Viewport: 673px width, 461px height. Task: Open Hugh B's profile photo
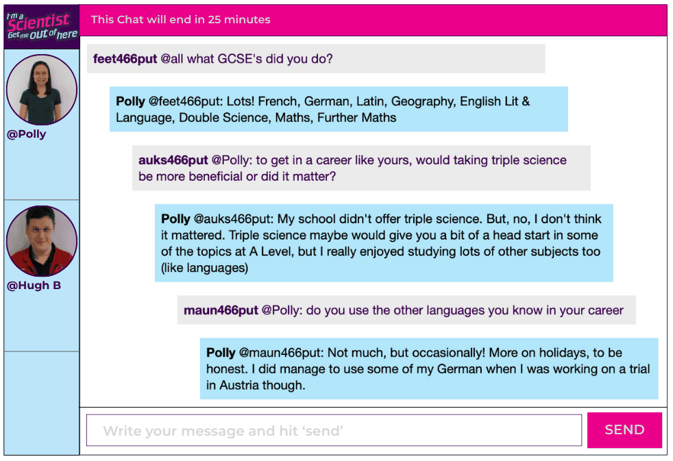41,241
